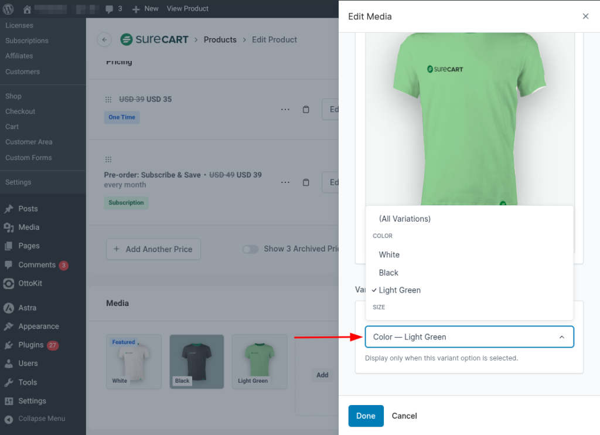Select White from the color options
This screenshot has width=600, height=435.
389,254
